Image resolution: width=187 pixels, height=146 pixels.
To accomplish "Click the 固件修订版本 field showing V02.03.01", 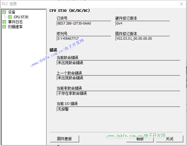I will 142,38.
